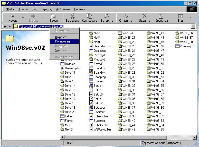Screen dimensions: 199x147
Task: Select the Win98_21 cabinet icon
Action: [x=120, y=38]
